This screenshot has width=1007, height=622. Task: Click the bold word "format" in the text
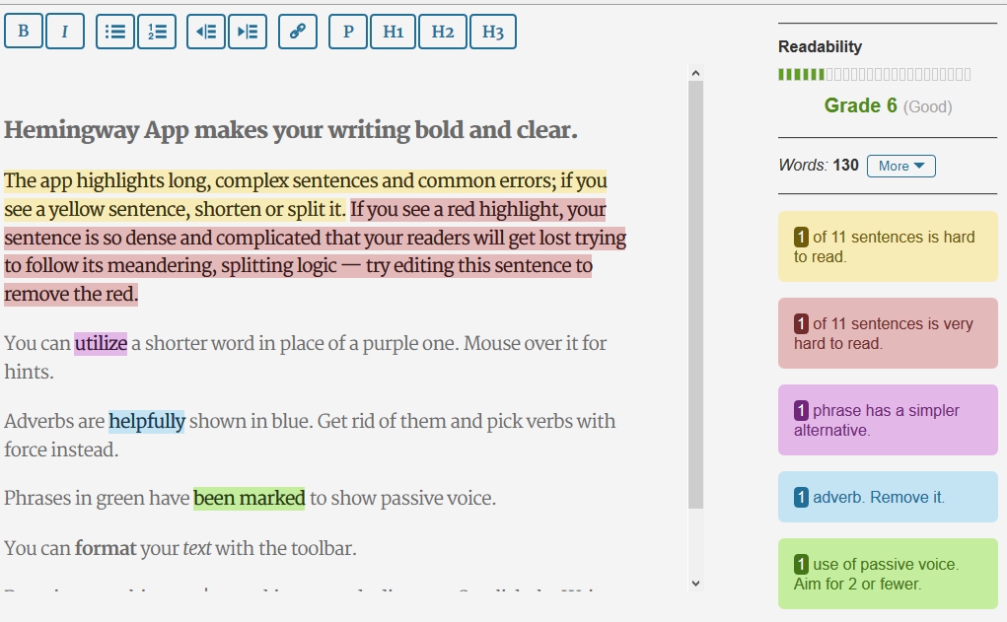(x=106, y=548)
